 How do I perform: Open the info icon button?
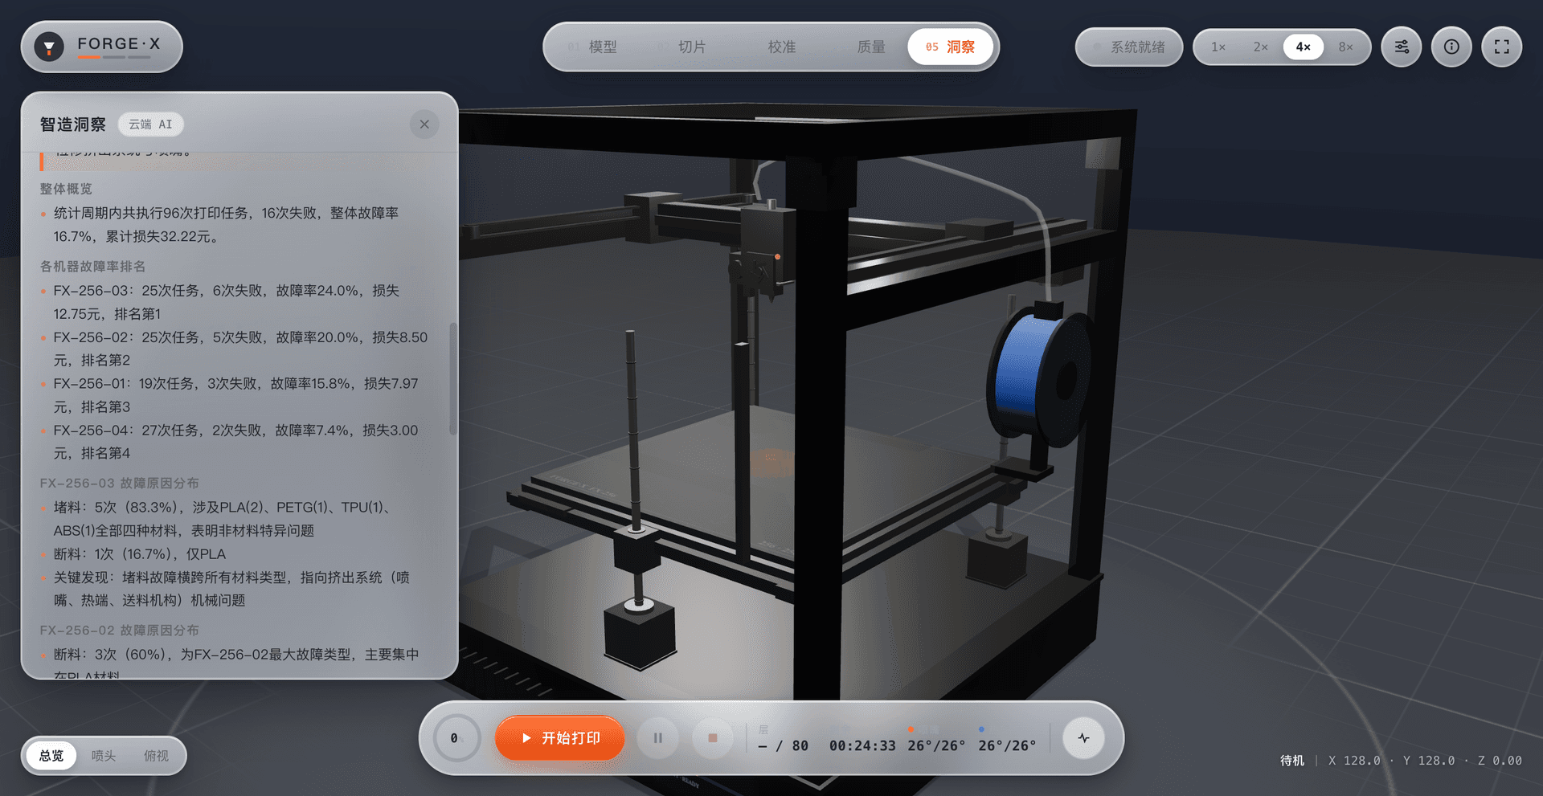point(1451,47)
